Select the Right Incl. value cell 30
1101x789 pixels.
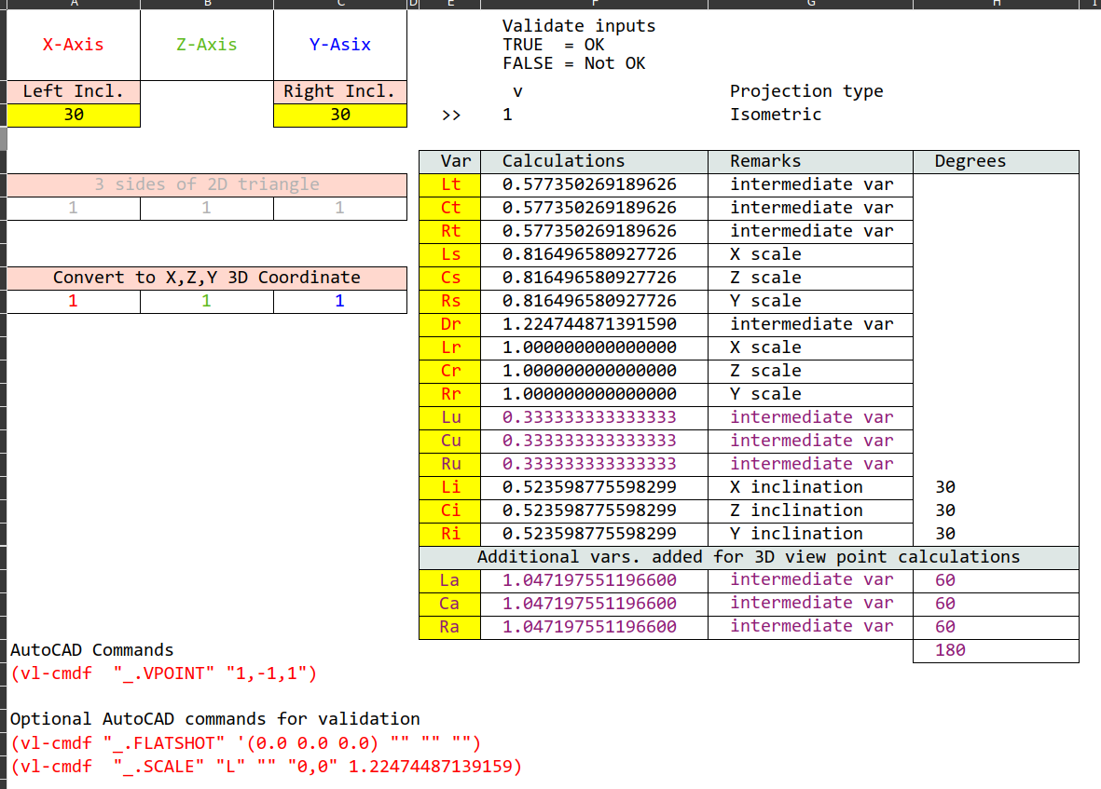(340, 115)
